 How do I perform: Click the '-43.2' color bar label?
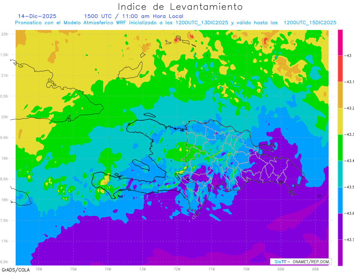click(349, 108)
